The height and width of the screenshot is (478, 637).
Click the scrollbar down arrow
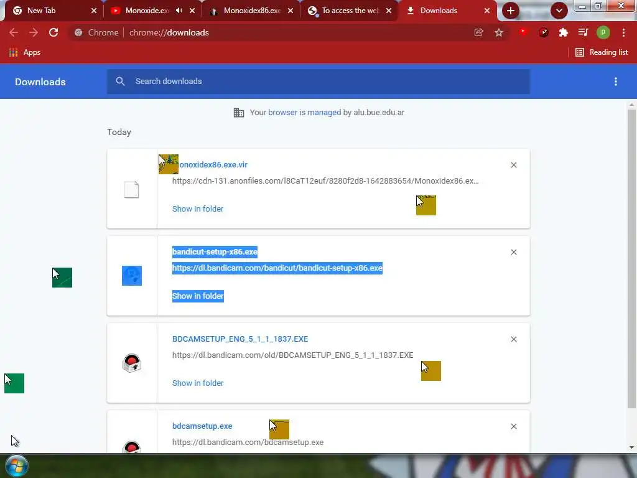pyautogui.click(x=631, y=448)
